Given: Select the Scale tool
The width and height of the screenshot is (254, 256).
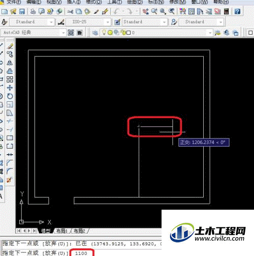Looking at the screenshot, I should 10,104.
